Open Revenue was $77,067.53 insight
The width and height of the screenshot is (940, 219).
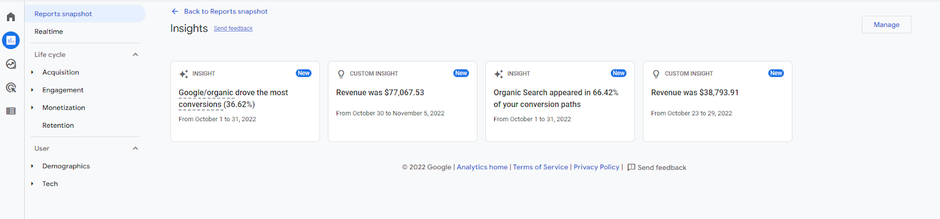pyautogui.click(x=402, y=101)
